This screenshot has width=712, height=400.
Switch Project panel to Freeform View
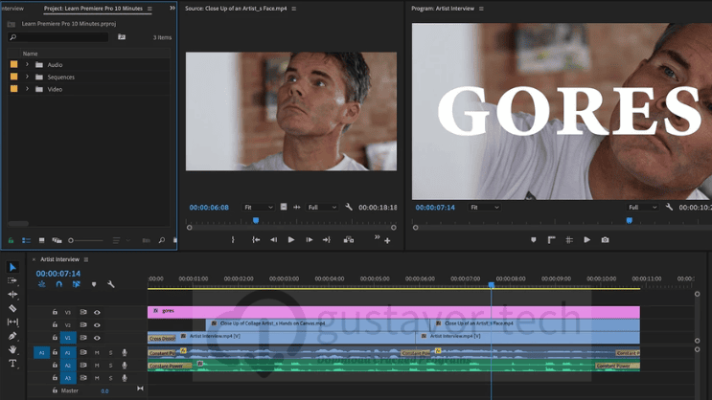pyautogui.click(x=57, y=240)
